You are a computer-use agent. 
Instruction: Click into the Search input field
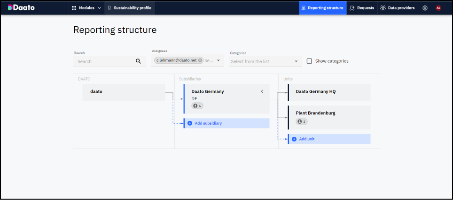(104, 61)
